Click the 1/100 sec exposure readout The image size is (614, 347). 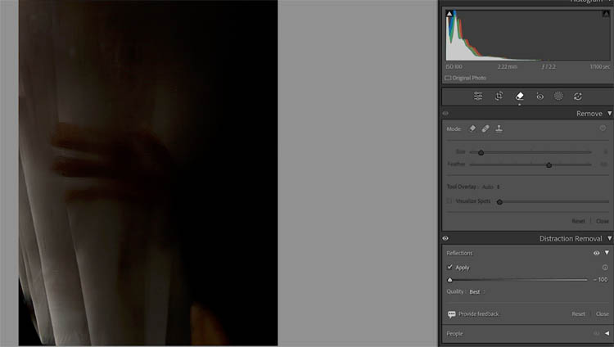pos(600,67)
